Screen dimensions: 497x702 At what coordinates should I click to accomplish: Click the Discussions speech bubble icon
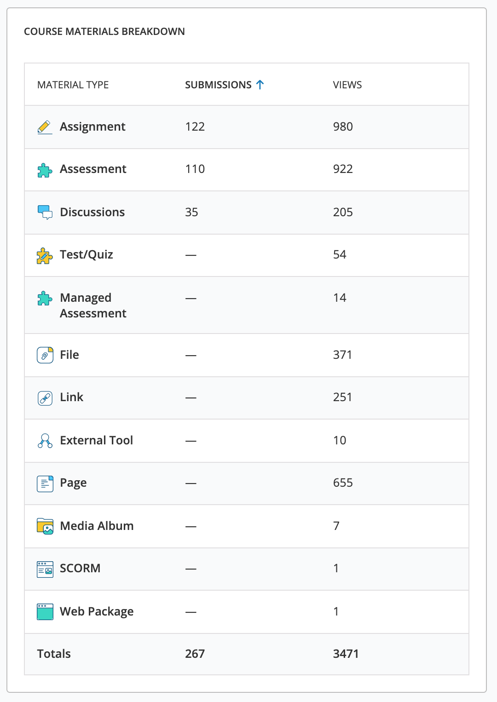point(45,212)
